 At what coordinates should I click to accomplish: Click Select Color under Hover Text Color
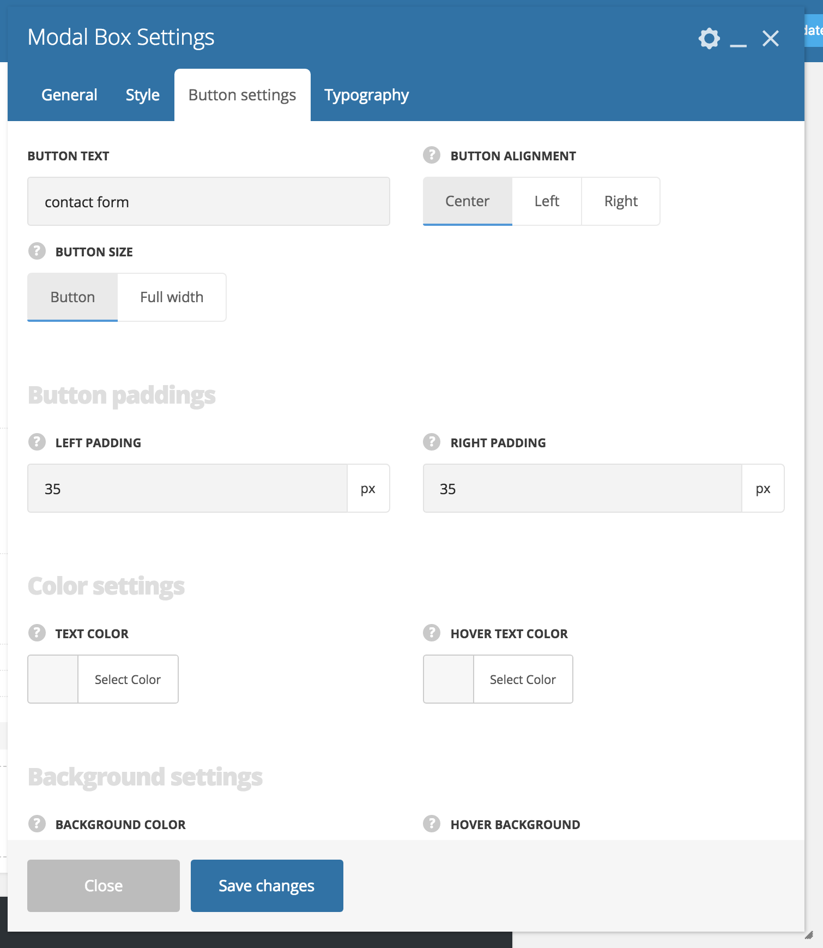point(523,679)
